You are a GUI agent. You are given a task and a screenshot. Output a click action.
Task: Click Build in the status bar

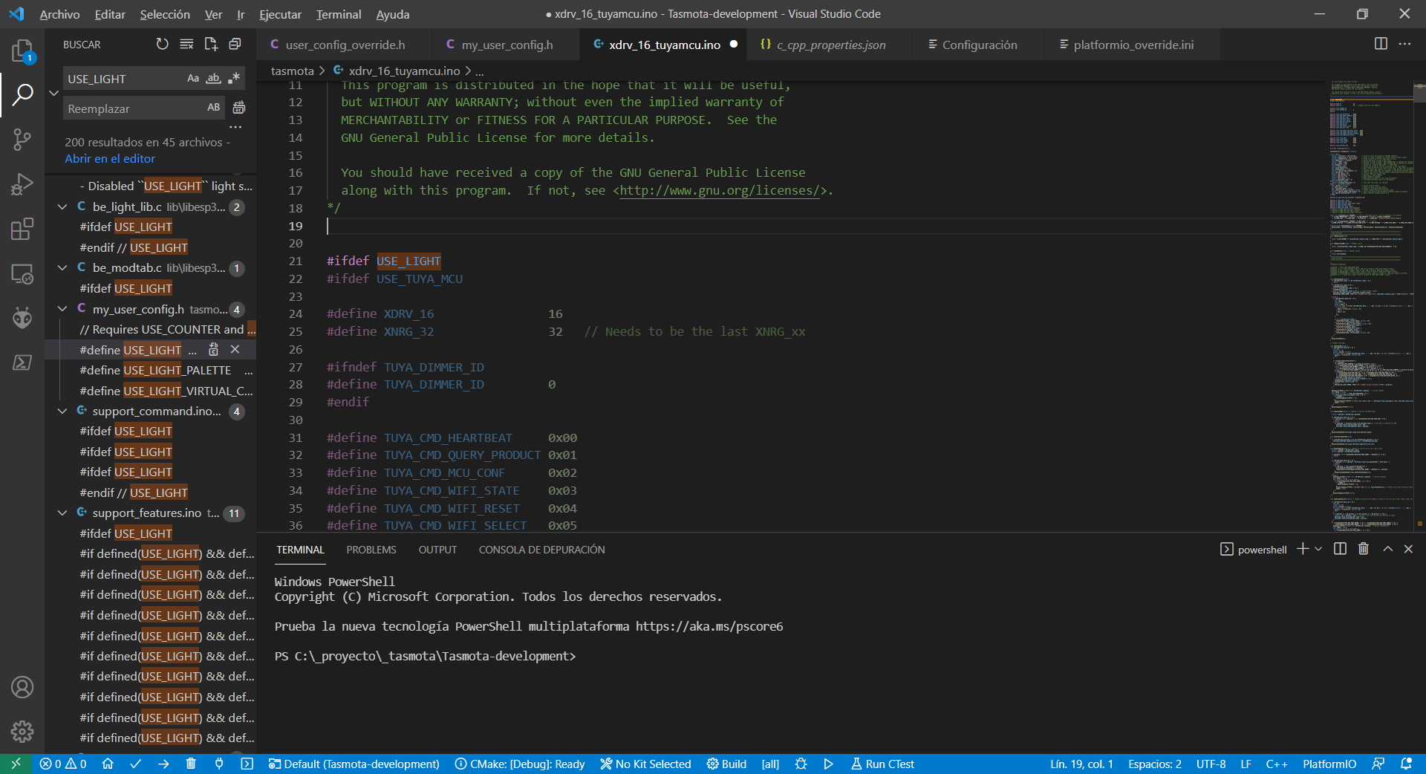[x=726, y=764]
